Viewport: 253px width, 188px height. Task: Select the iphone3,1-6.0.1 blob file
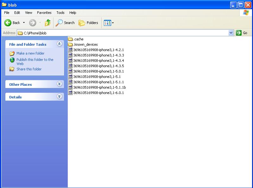coord(98,93)
